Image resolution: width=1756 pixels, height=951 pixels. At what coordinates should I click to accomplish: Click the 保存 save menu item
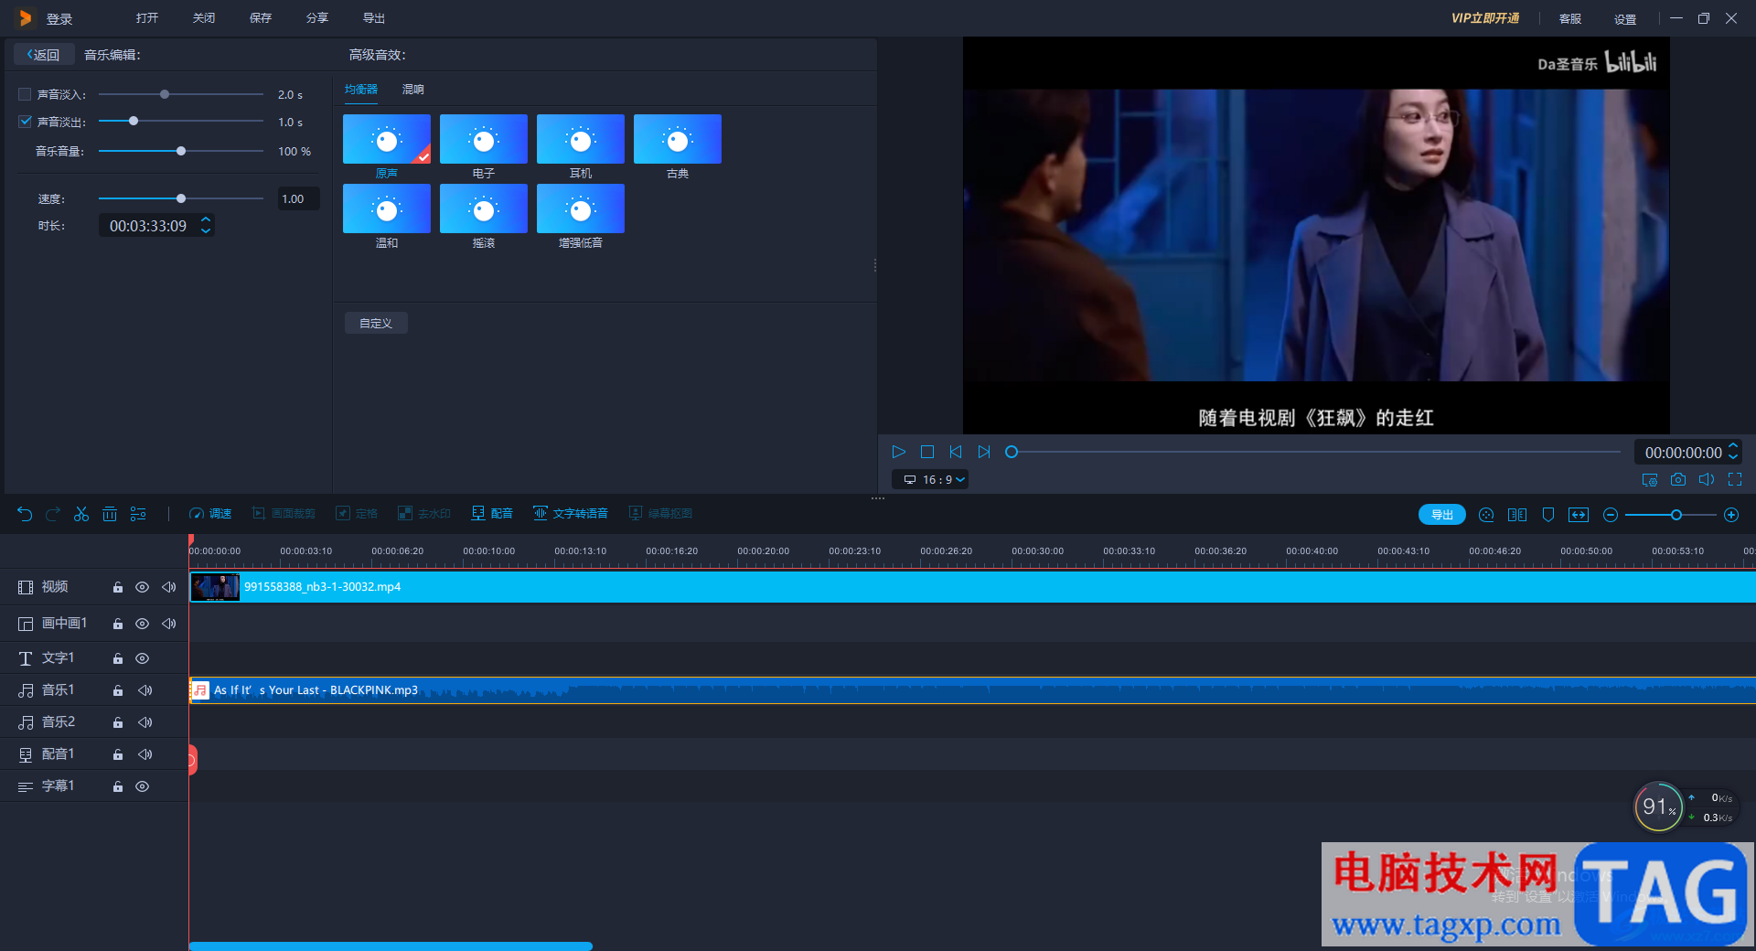click(x=261, y=18)
